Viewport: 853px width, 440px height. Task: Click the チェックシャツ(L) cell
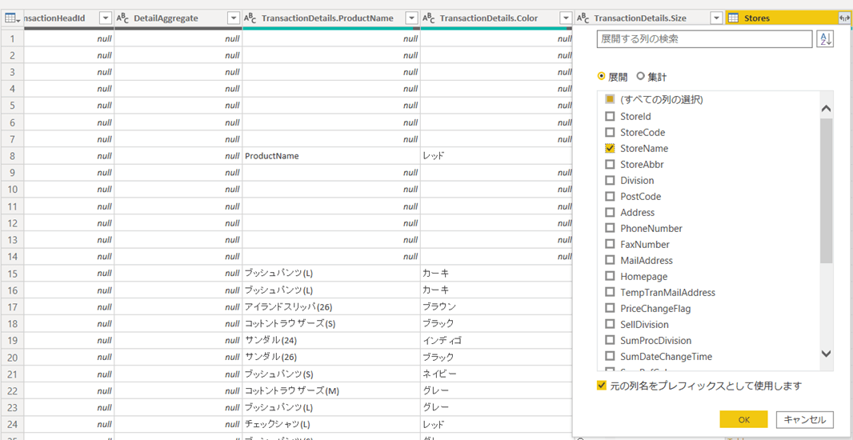(331, 424)
